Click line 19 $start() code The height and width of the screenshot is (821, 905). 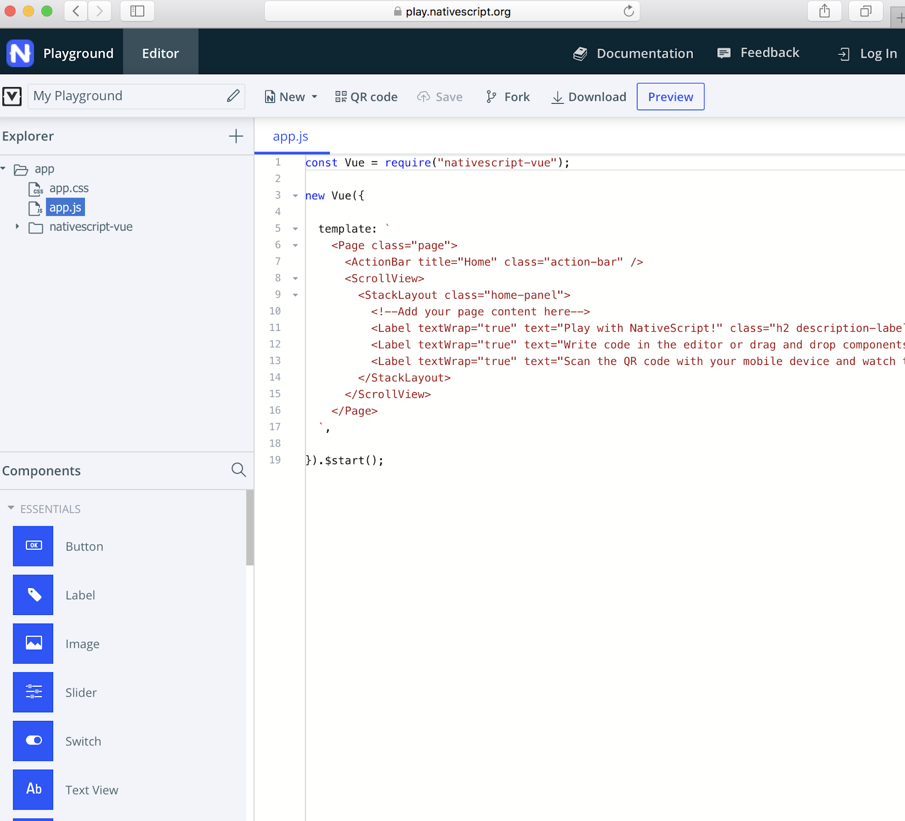(x=344, y=461)
